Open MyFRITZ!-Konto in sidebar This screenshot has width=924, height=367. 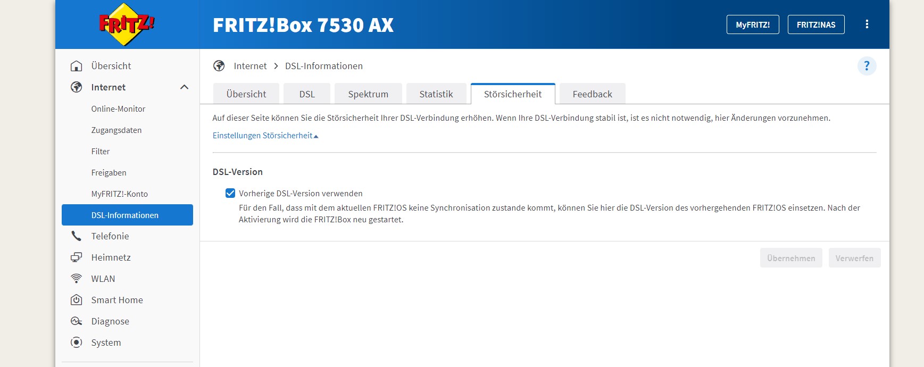tap(120, 194)
